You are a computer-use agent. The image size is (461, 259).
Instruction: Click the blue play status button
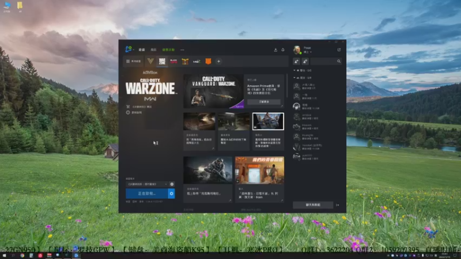[x=147, y=193]
